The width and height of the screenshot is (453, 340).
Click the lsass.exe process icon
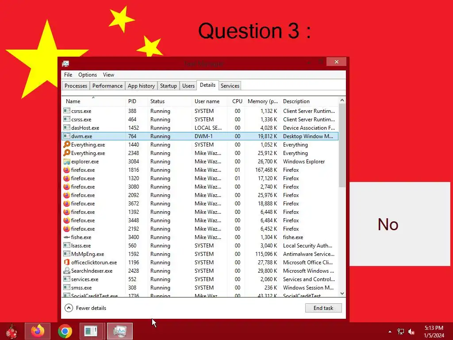coord(67,245)
